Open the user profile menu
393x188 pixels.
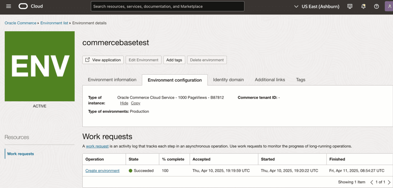pyautogui.click(x=389, y=6)
